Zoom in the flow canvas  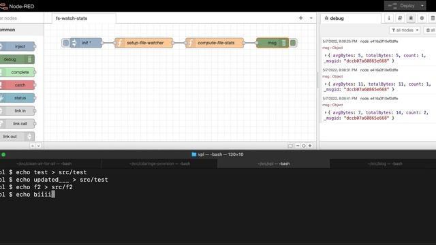click(310, 146)
